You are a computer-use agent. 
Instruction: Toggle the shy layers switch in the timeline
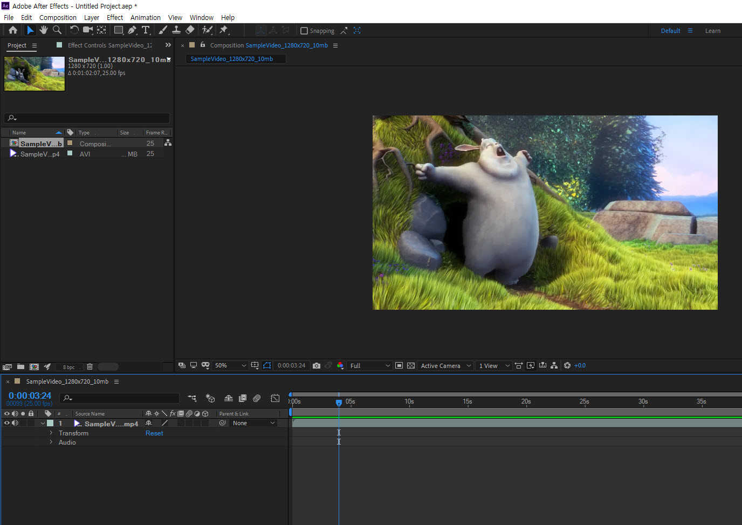(229, 398)
